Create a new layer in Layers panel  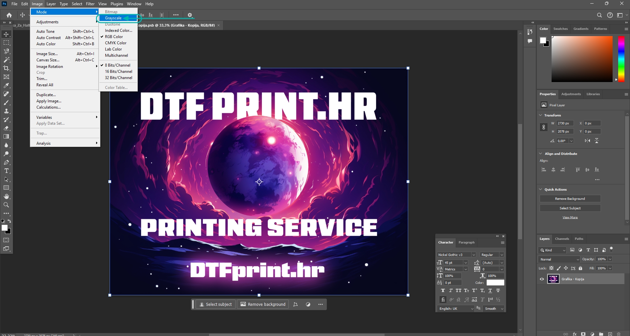[610, 334]
